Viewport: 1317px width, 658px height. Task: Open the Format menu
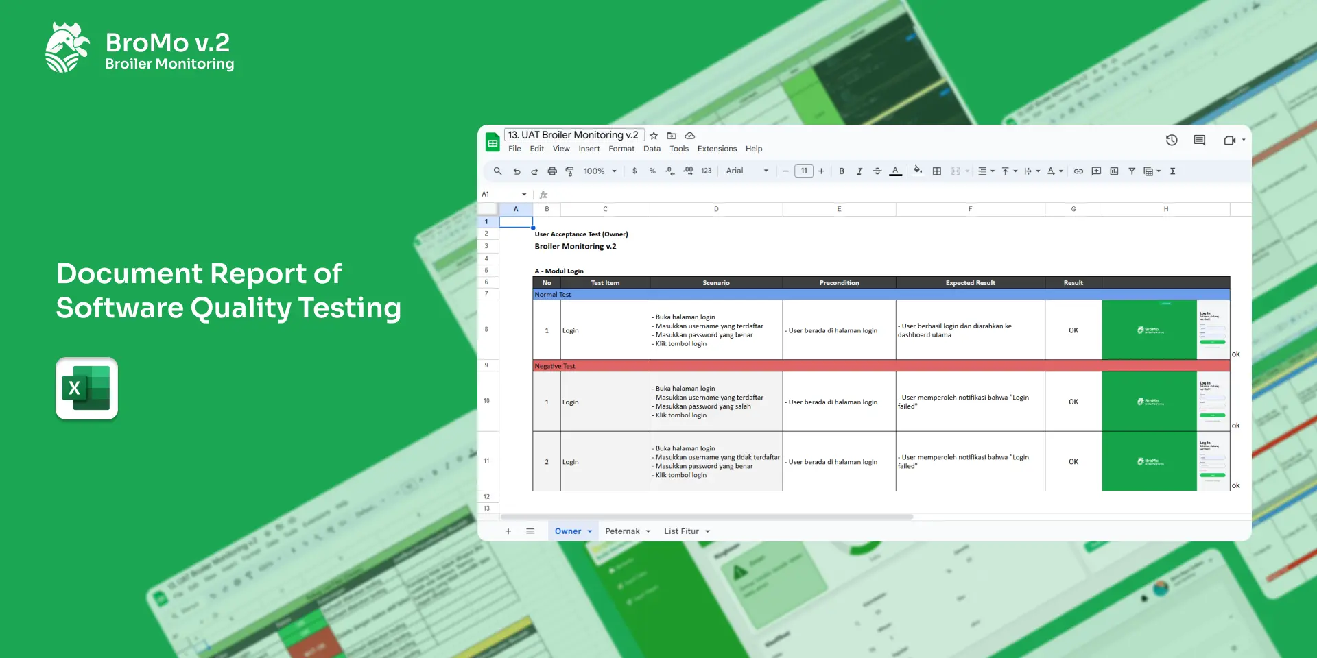coord(621,149)
